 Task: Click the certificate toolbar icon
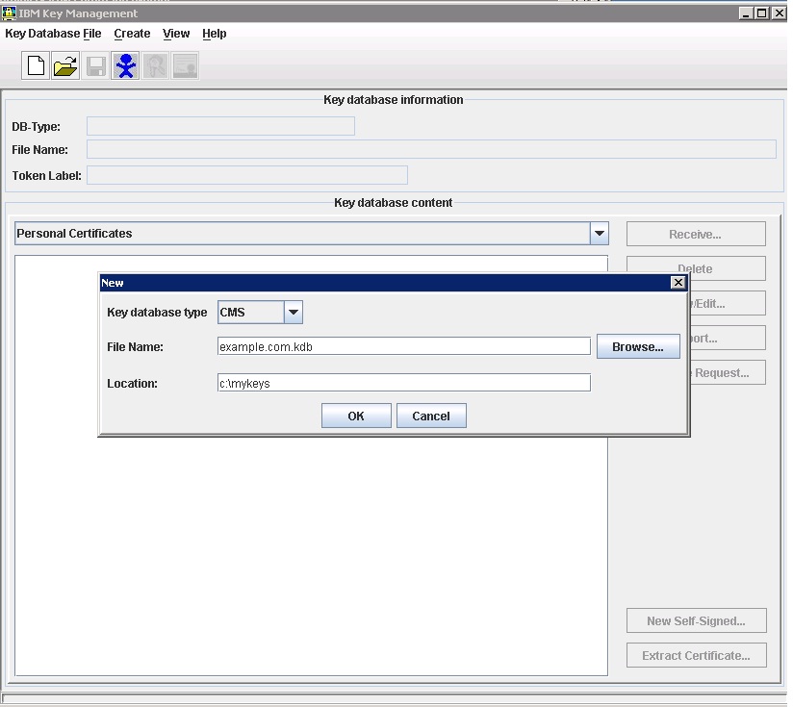click(x=184, y=64)
